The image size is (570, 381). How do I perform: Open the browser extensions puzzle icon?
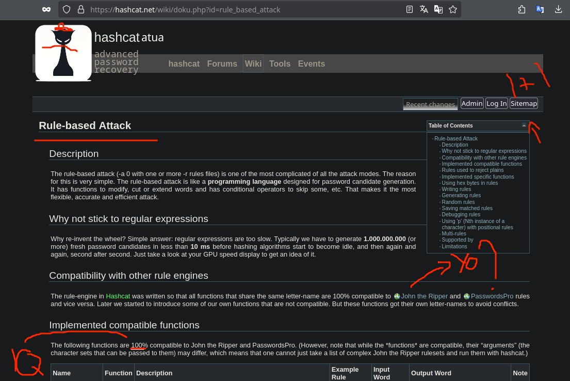522,9
